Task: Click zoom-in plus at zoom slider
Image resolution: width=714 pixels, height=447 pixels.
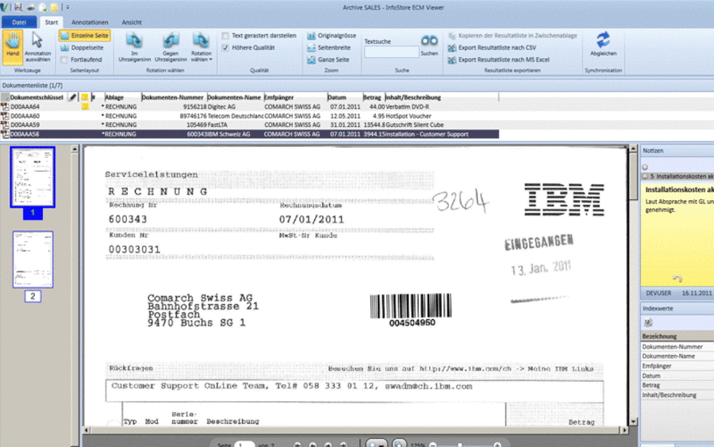Action: click(497, 445)
